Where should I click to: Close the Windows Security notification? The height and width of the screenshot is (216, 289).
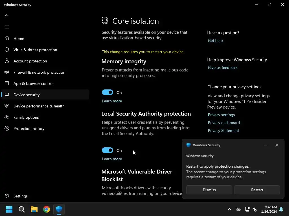pos(277,145)
